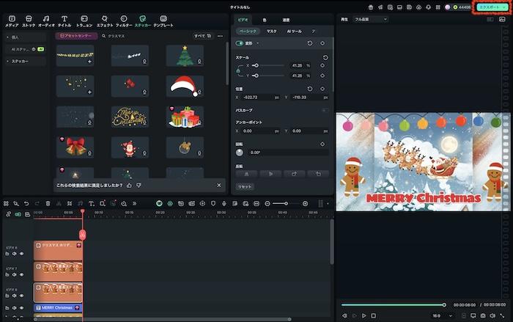Click the trash delete icon in timeline toolbar
The width and height of the screenshot is (513, 322).
48,203
